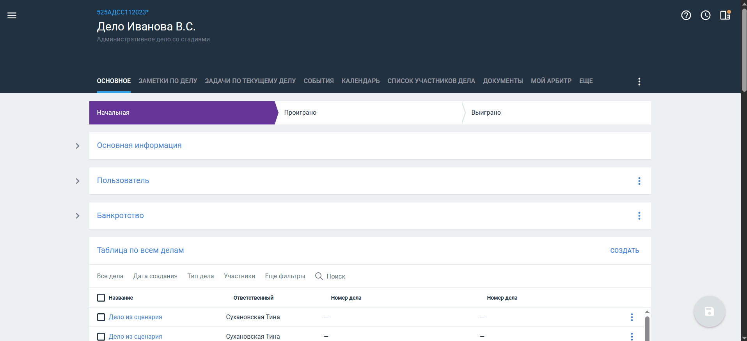This screenshot has width=747, height=341.
Task: Toggle the select-all checkbox beside Название
Action: coord(101,298)
